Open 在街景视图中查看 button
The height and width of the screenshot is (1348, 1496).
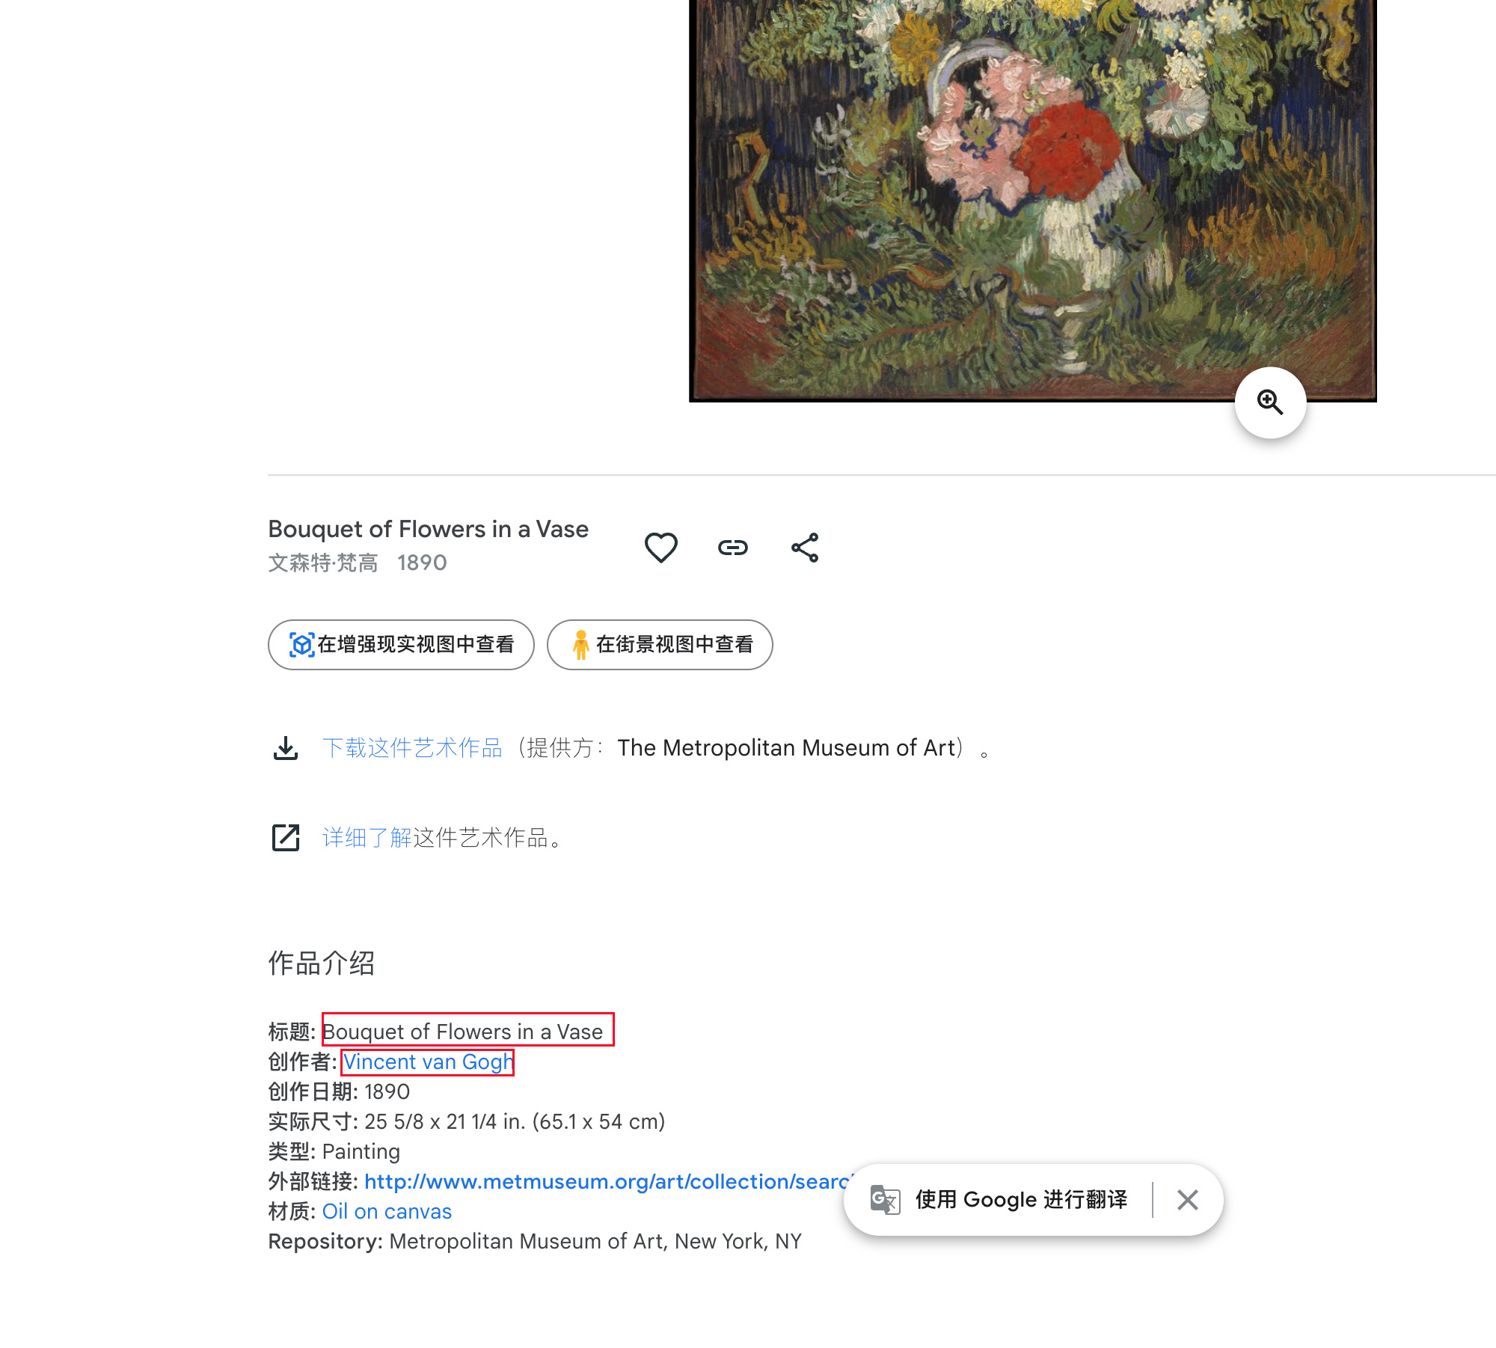click(660, 645)
